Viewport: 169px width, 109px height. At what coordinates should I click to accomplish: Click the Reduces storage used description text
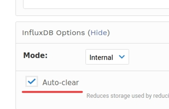pos(128,96)
